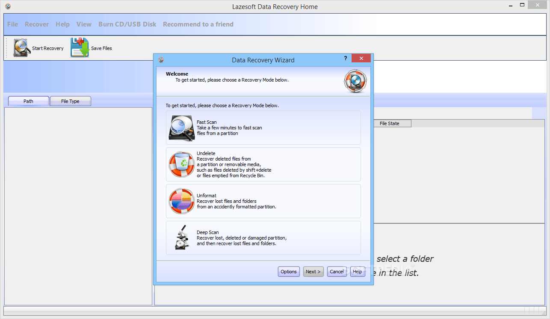The height and width of the screenshot is (319, 550).
Task: Cancel the Data Recovery Wizard
Action: tap(337, 271)
